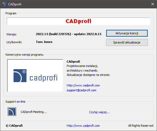
Task: Click the support@cadprofi.com email link
Action: (81, 90)
